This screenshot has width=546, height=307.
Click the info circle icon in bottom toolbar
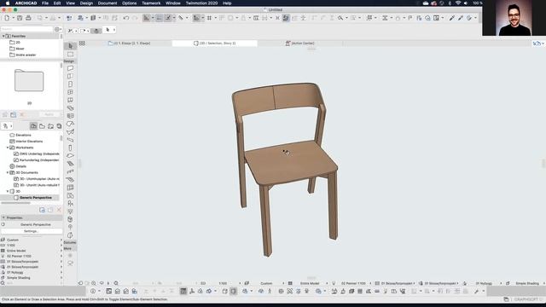[93, 291]
